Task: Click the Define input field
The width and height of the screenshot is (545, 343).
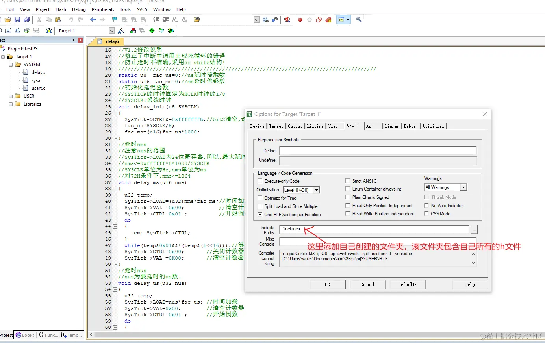Action: (x=378, y=151)
